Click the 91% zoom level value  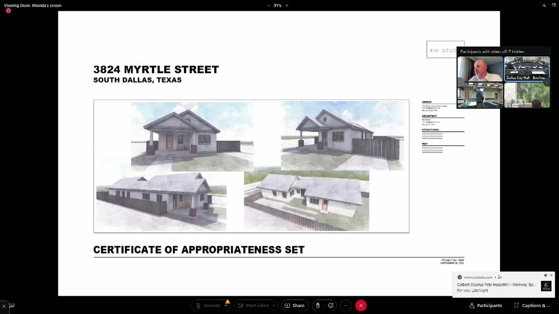[278, 5]
